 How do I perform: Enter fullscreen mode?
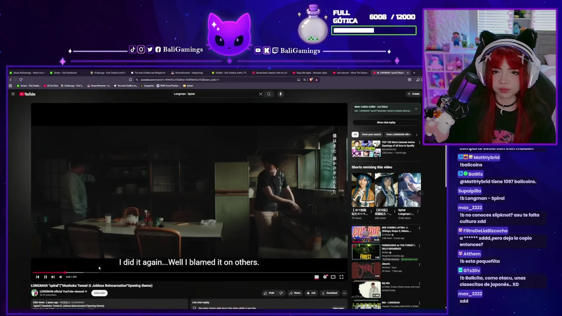point(341,277)
